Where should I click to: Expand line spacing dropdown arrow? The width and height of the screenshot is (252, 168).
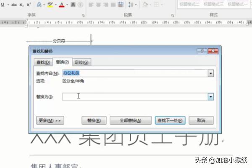click(136, 5)
